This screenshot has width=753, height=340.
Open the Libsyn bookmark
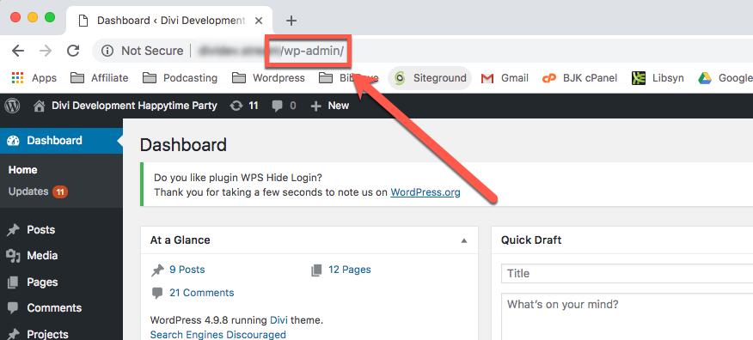pos(658,78)
